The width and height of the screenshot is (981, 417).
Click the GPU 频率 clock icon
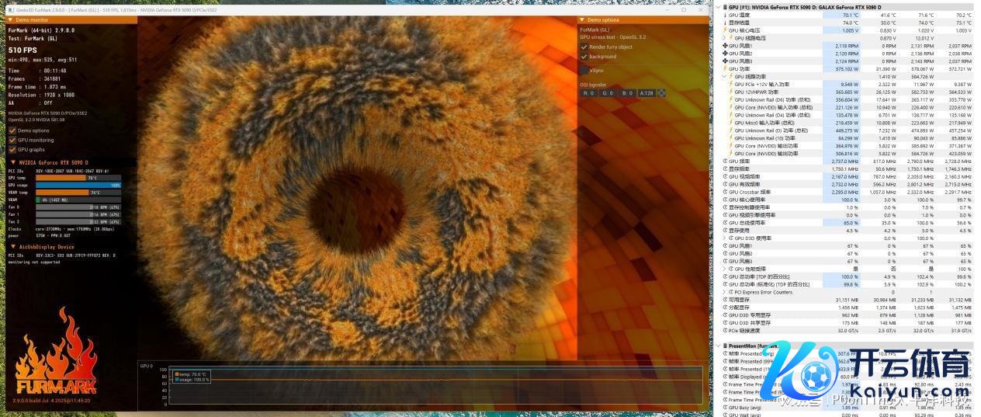[725, 161]
